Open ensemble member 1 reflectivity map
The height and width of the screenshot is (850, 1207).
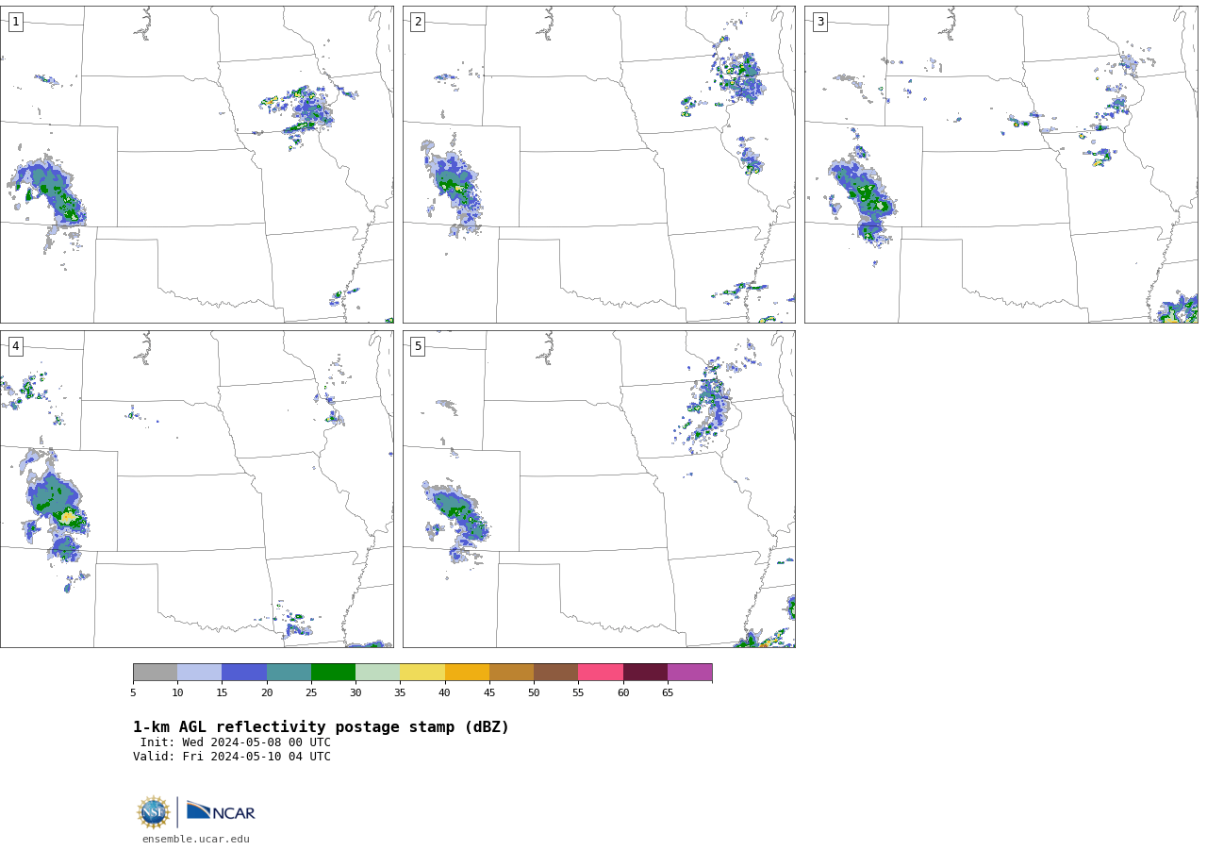pyautogui.click(x=196, y=164)
